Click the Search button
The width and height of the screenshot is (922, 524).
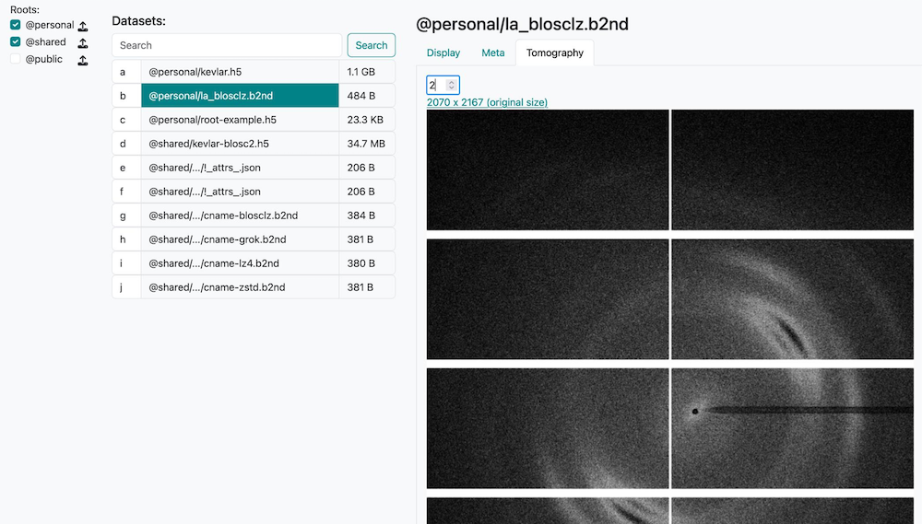(x=371, y=45)
